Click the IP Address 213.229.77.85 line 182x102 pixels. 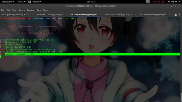click(x=18, y=42)
